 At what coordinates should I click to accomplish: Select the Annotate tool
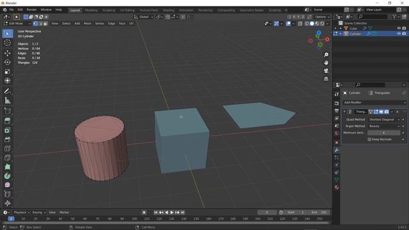8,91
